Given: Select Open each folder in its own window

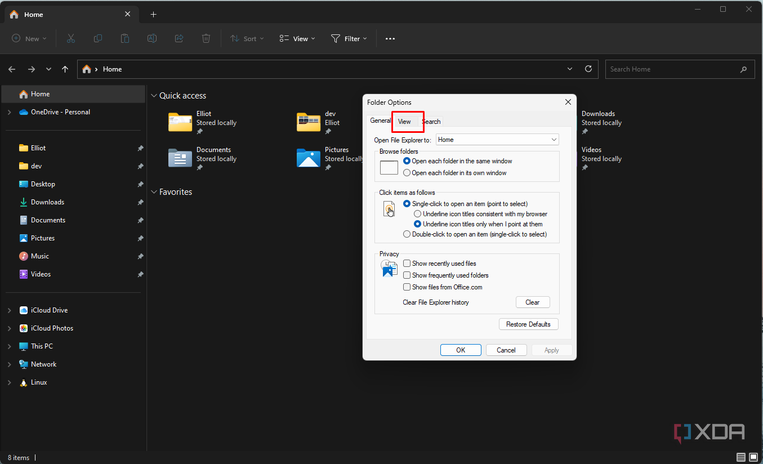Looking at the screenshot, I should point(455,173).
